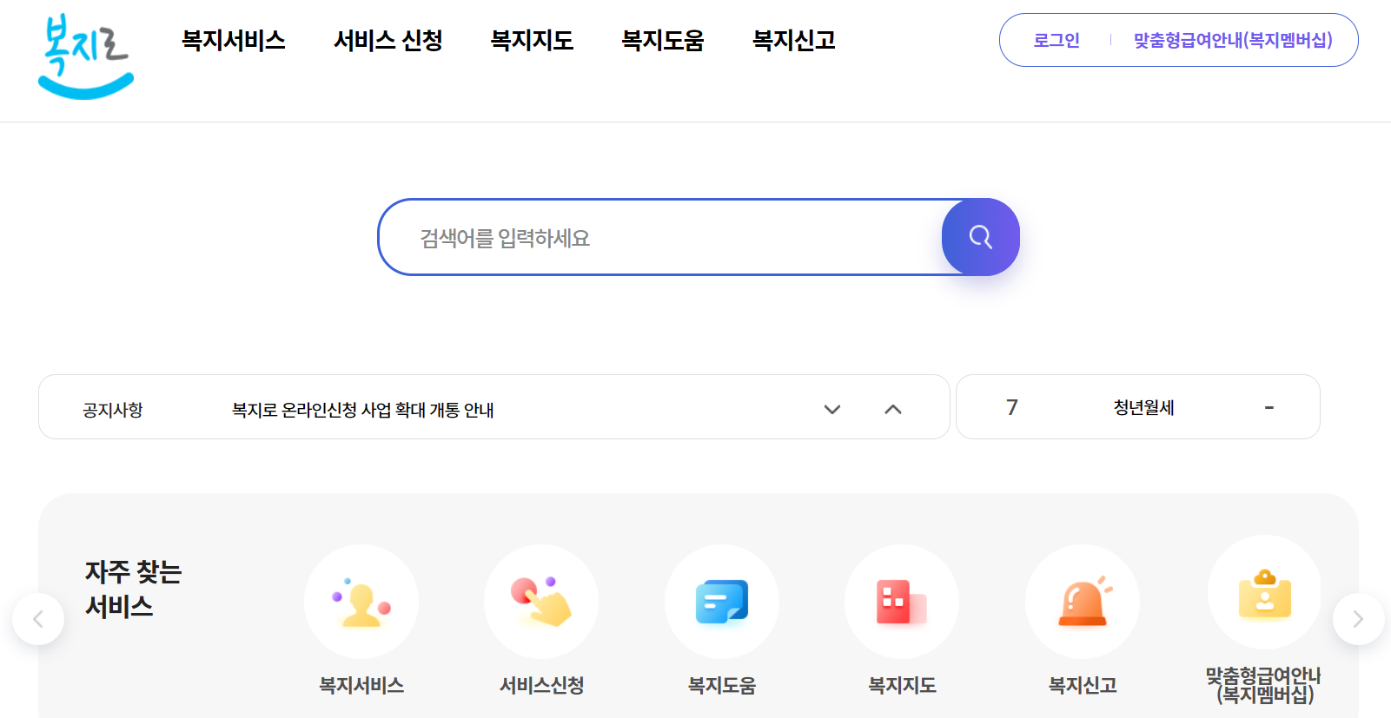Click the 복지도움 label under icons
1391x718 pixels.
point(722,685)
